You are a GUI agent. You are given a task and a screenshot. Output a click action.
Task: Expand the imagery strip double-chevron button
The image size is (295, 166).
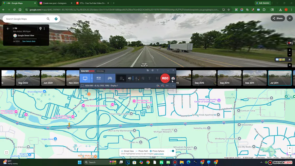tap(289, 59)
